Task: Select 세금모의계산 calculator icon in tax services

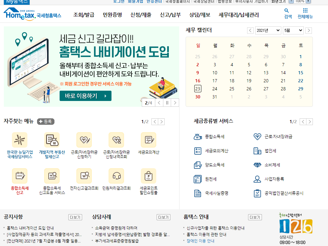Action: coord(198,151)
